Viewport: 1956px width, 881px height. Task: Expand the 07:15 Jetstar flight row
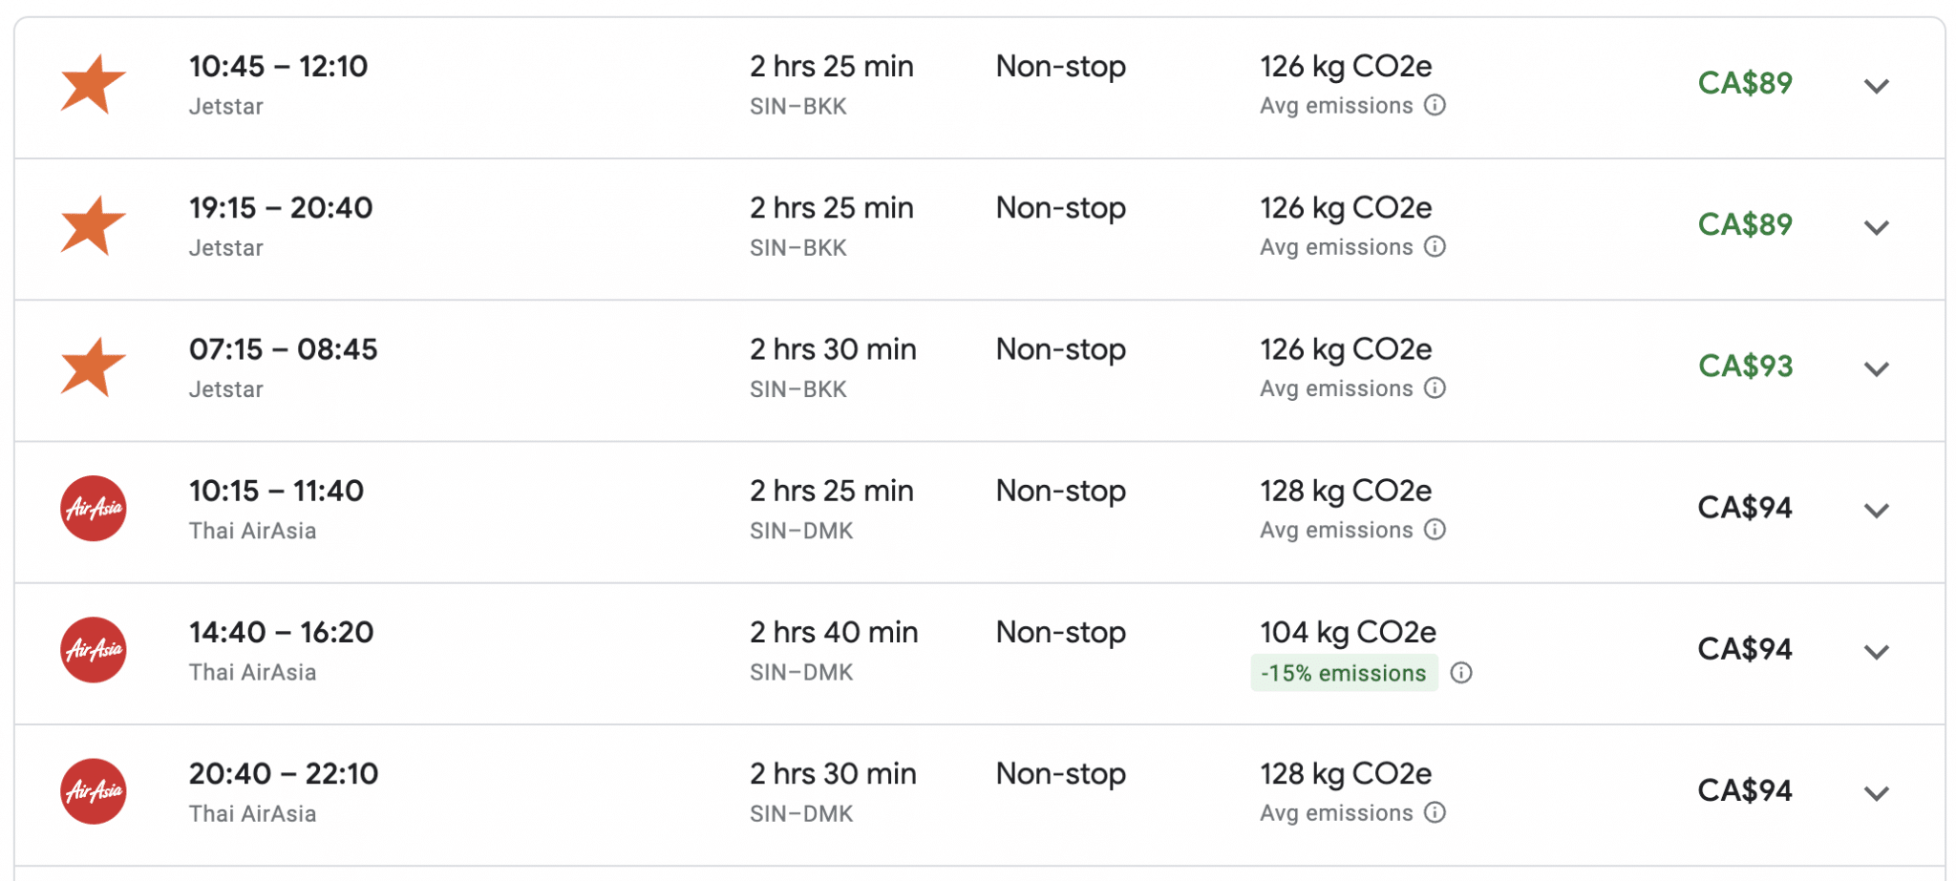(1877, 367)
